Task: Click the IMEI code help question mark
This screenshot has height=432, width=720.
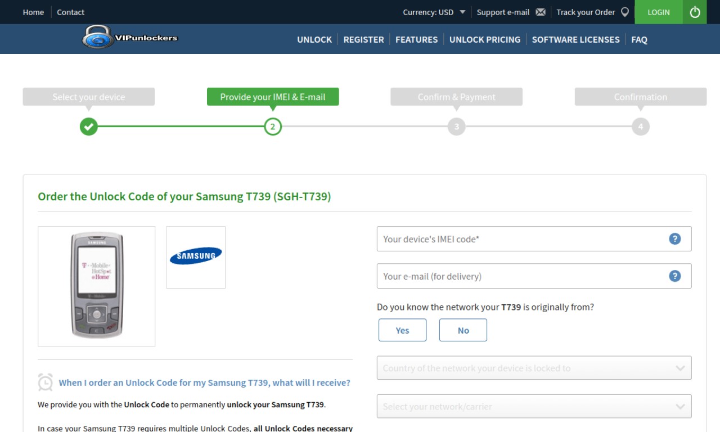Action: coord(675,238)
